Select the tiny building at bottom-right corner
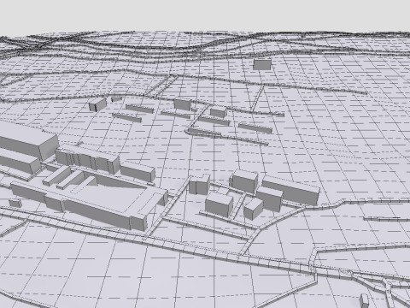The height and width of the screenshot is (308, 410). pos(364,301)
